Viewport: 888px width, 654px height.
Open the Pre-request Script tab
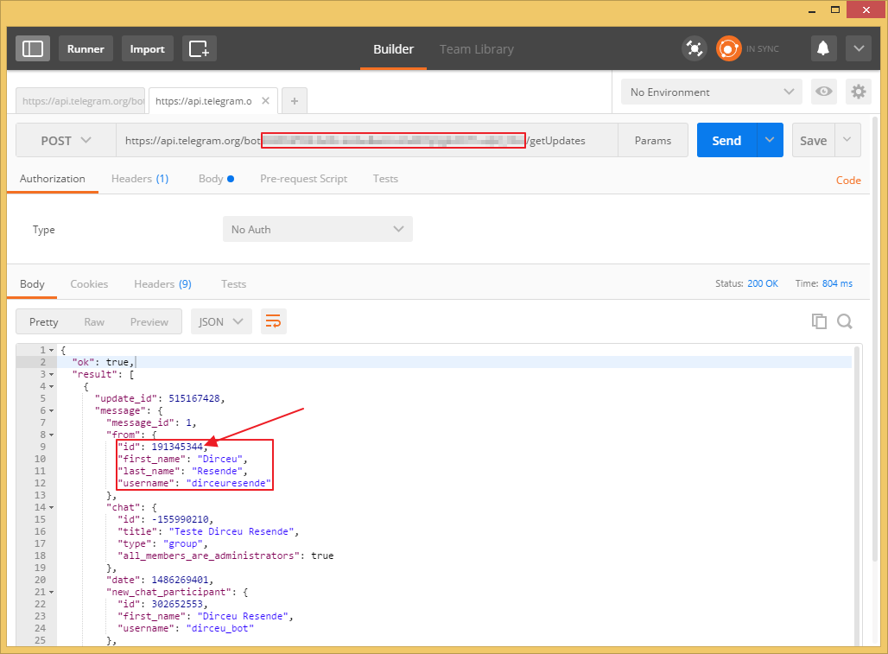tap(303, 179)
